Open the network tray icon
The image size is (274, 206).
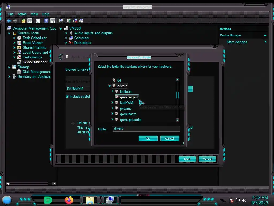click(238, 200)
